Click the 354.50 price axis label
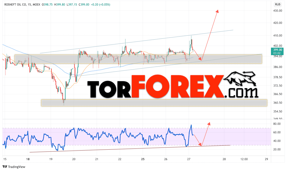 pos(278,111)
